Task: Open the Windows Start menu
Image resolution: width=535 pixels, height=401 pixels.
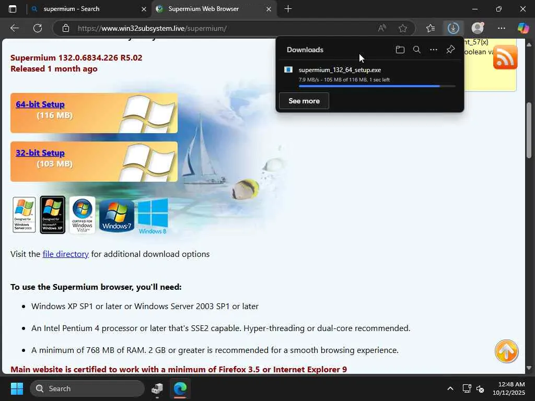Action: 17,388
